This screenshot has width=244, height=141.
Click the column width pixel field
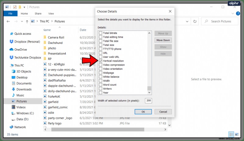point(148,100)
